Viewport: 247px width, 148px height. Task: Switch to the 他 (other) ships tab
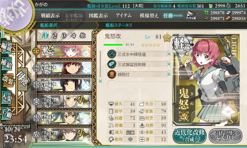click(x=83, y=36)
